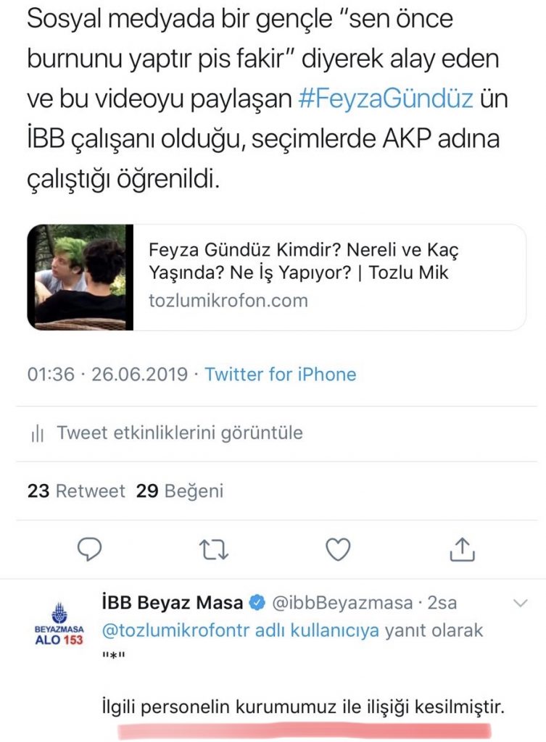The image size is (546, 742).
Task: Open the reply text about ilgili personelin
Action: [303, 707]
